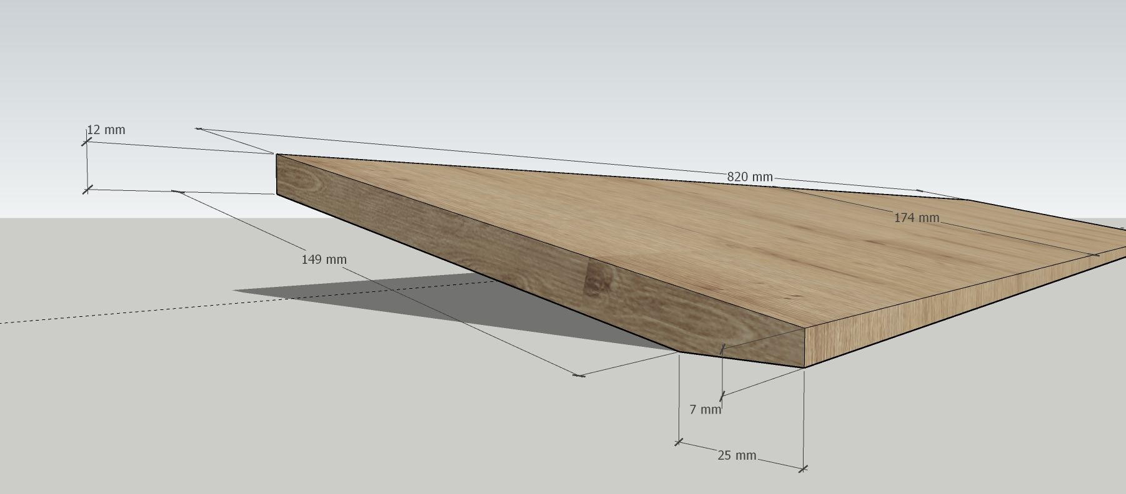Select the 12 mm dimension label

pos(106,130)
